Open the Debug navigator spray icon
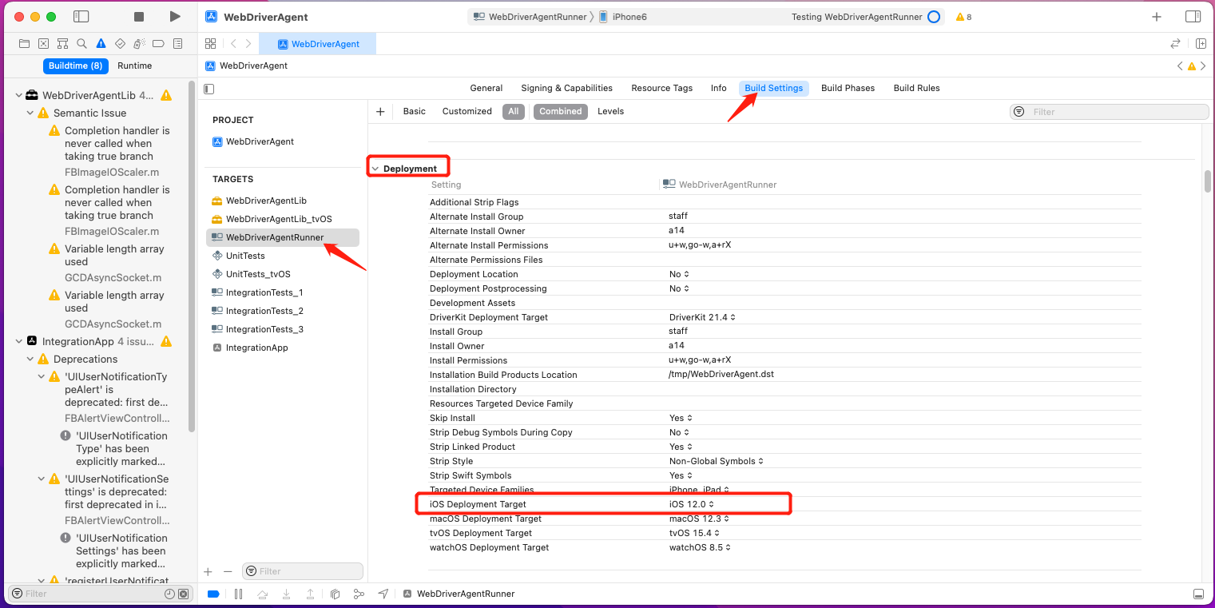Viewport: 1215px width, 608px height. [139, 44]
